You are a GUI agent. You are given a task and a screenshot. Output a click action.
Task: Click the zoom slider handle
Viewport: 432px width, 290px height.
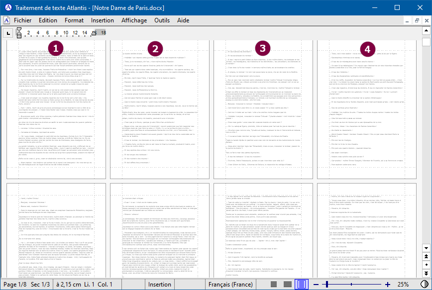click(327, 284)
